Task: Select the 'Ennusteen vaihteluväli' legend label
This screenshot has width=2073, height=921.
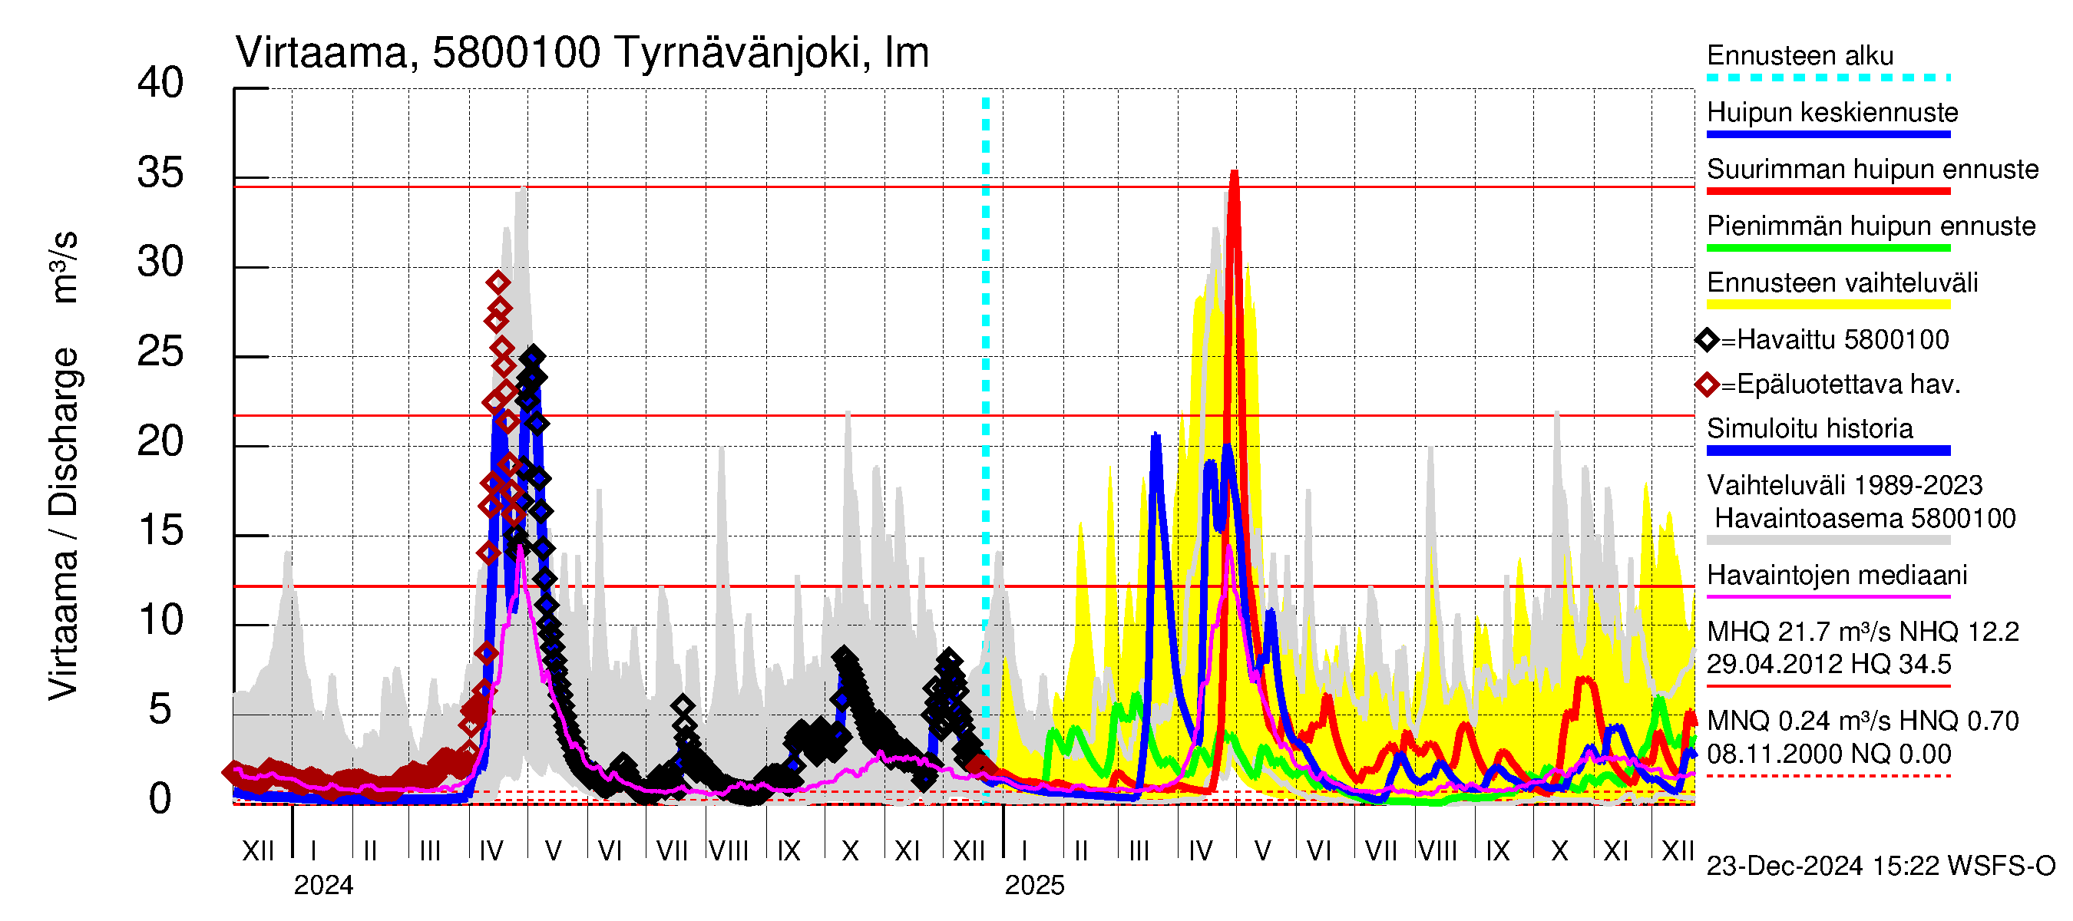Action: pos(1841,283)
